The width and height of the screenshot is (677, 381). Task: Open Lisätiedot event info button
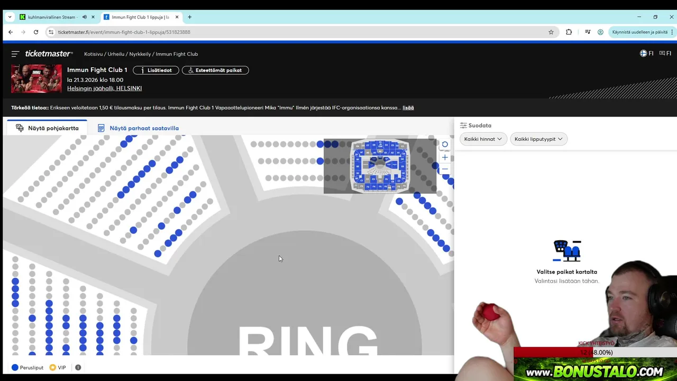(x=156, y=70)
